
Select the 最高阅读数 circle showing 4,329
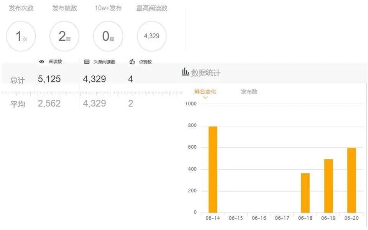coord(151,36)
